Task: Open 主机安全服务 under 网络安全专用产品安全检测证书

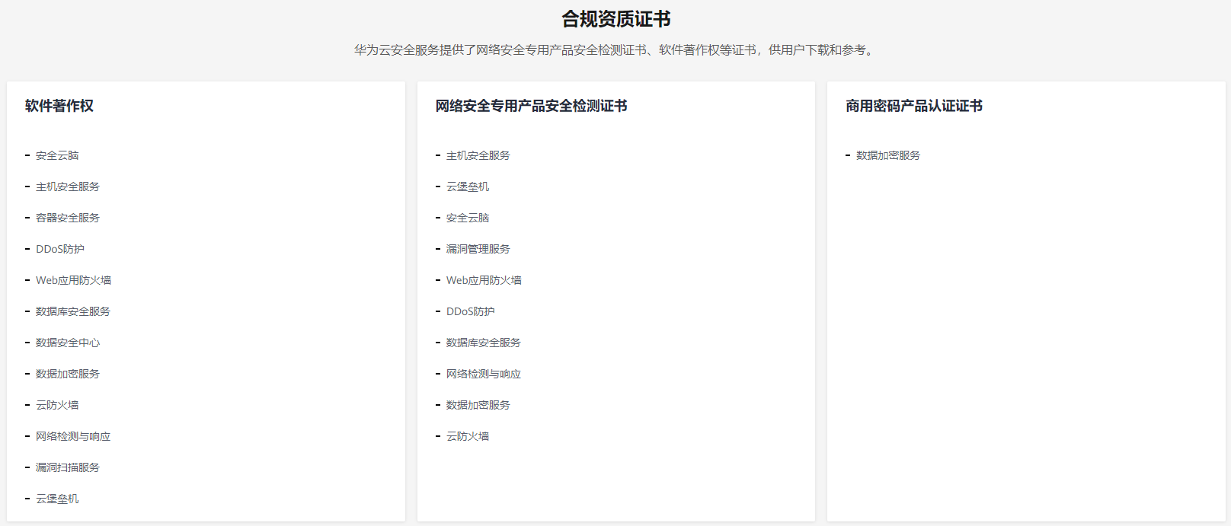Action: click(478, 155)
